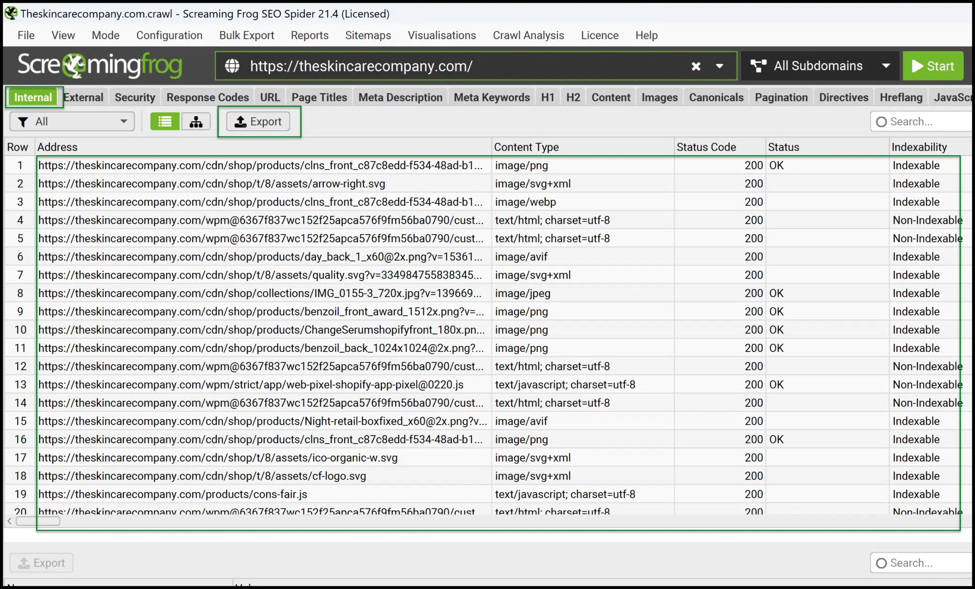Click the lower-pane Export button
The image size is (975, 589).
click(x=41, y=563)
